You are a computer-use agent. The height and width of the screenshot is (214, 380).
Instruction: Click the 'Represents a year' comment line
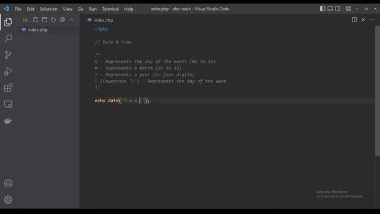145,75
